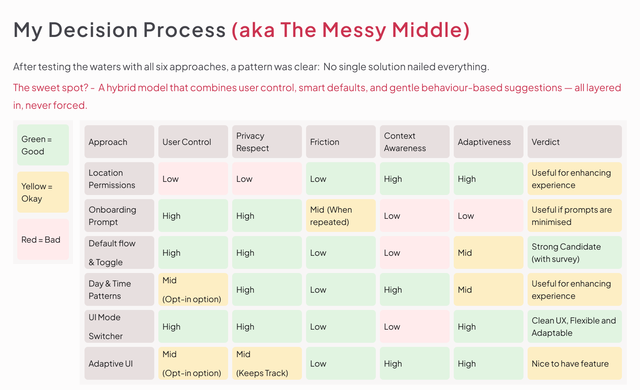640x390 pixels.
Task: Click the "Yellow = Okay" legend swatch
Action: [x=43, y=192]
